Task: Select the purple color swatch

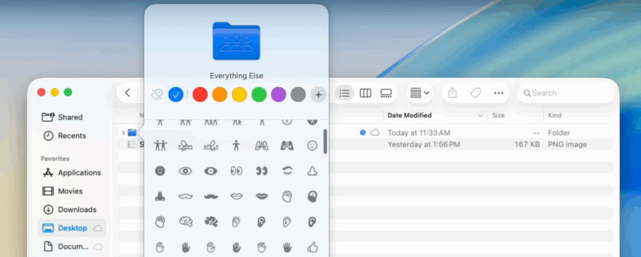Action: [x=279, y=94]
